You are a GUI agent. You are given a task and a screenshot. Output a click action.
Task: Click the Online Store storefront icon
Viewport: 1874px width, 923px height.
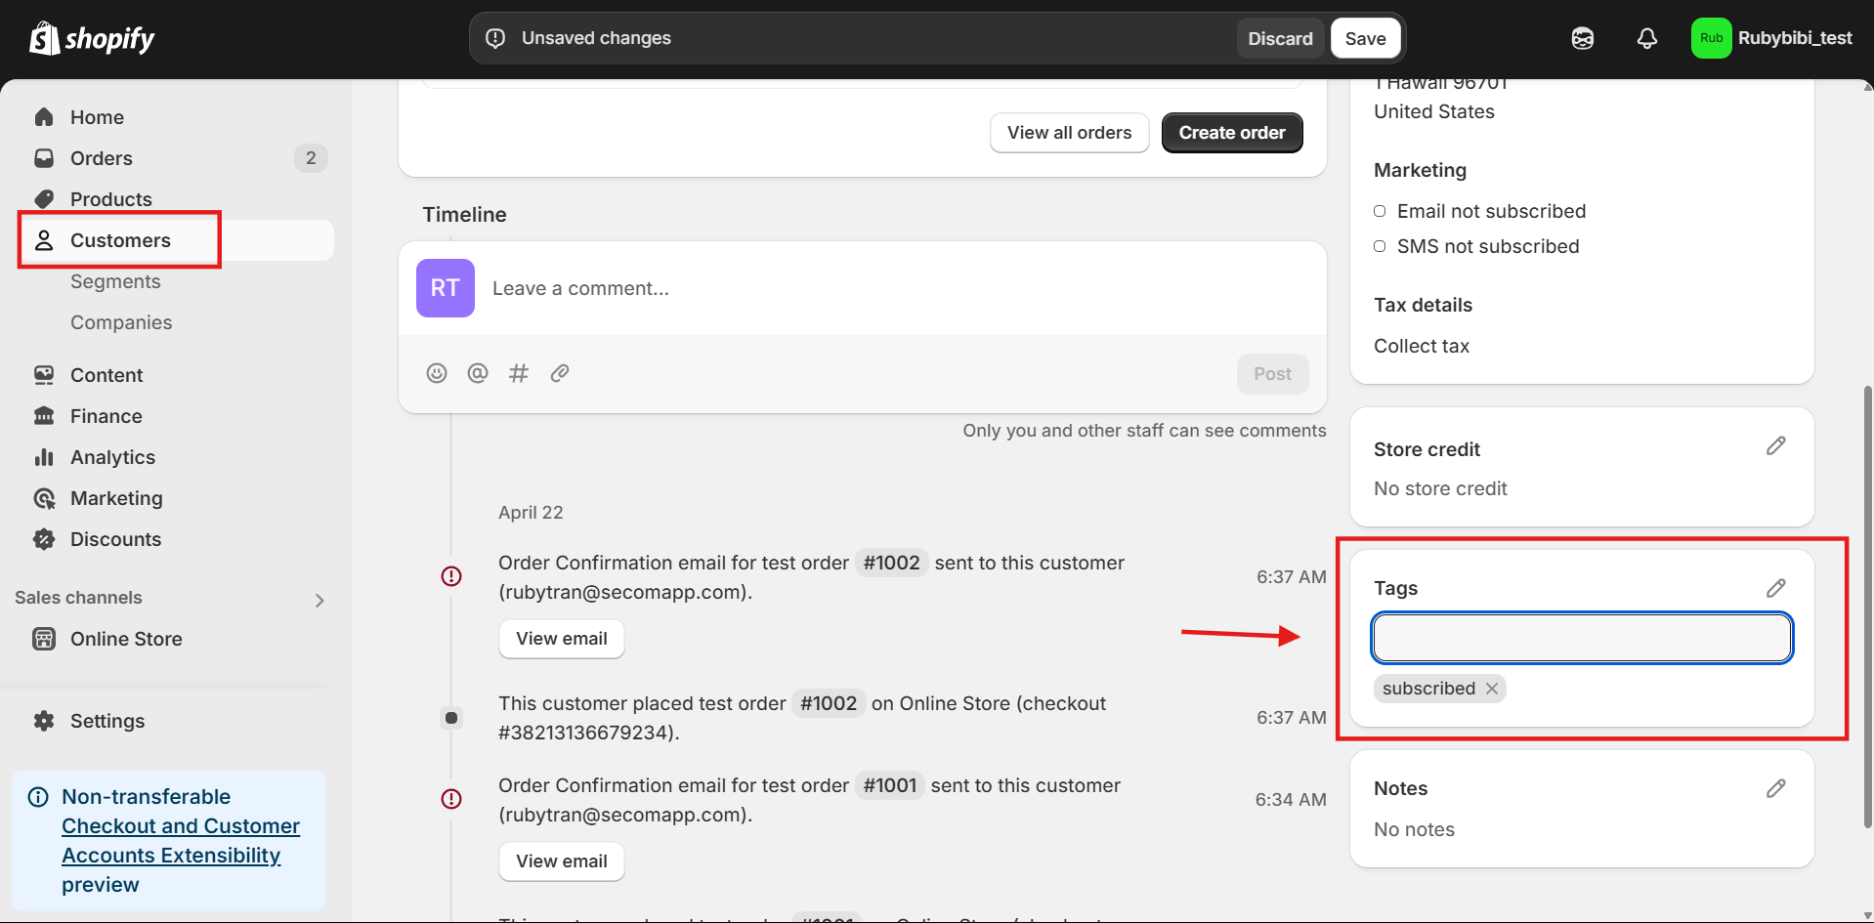[44, 639]
